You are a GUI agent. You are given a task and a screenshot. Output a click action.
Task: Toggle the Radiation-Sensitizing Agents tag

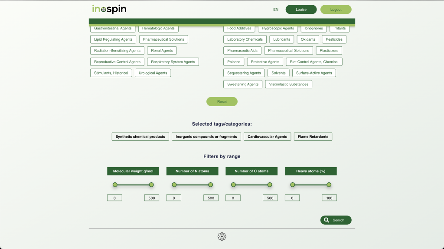117,50
